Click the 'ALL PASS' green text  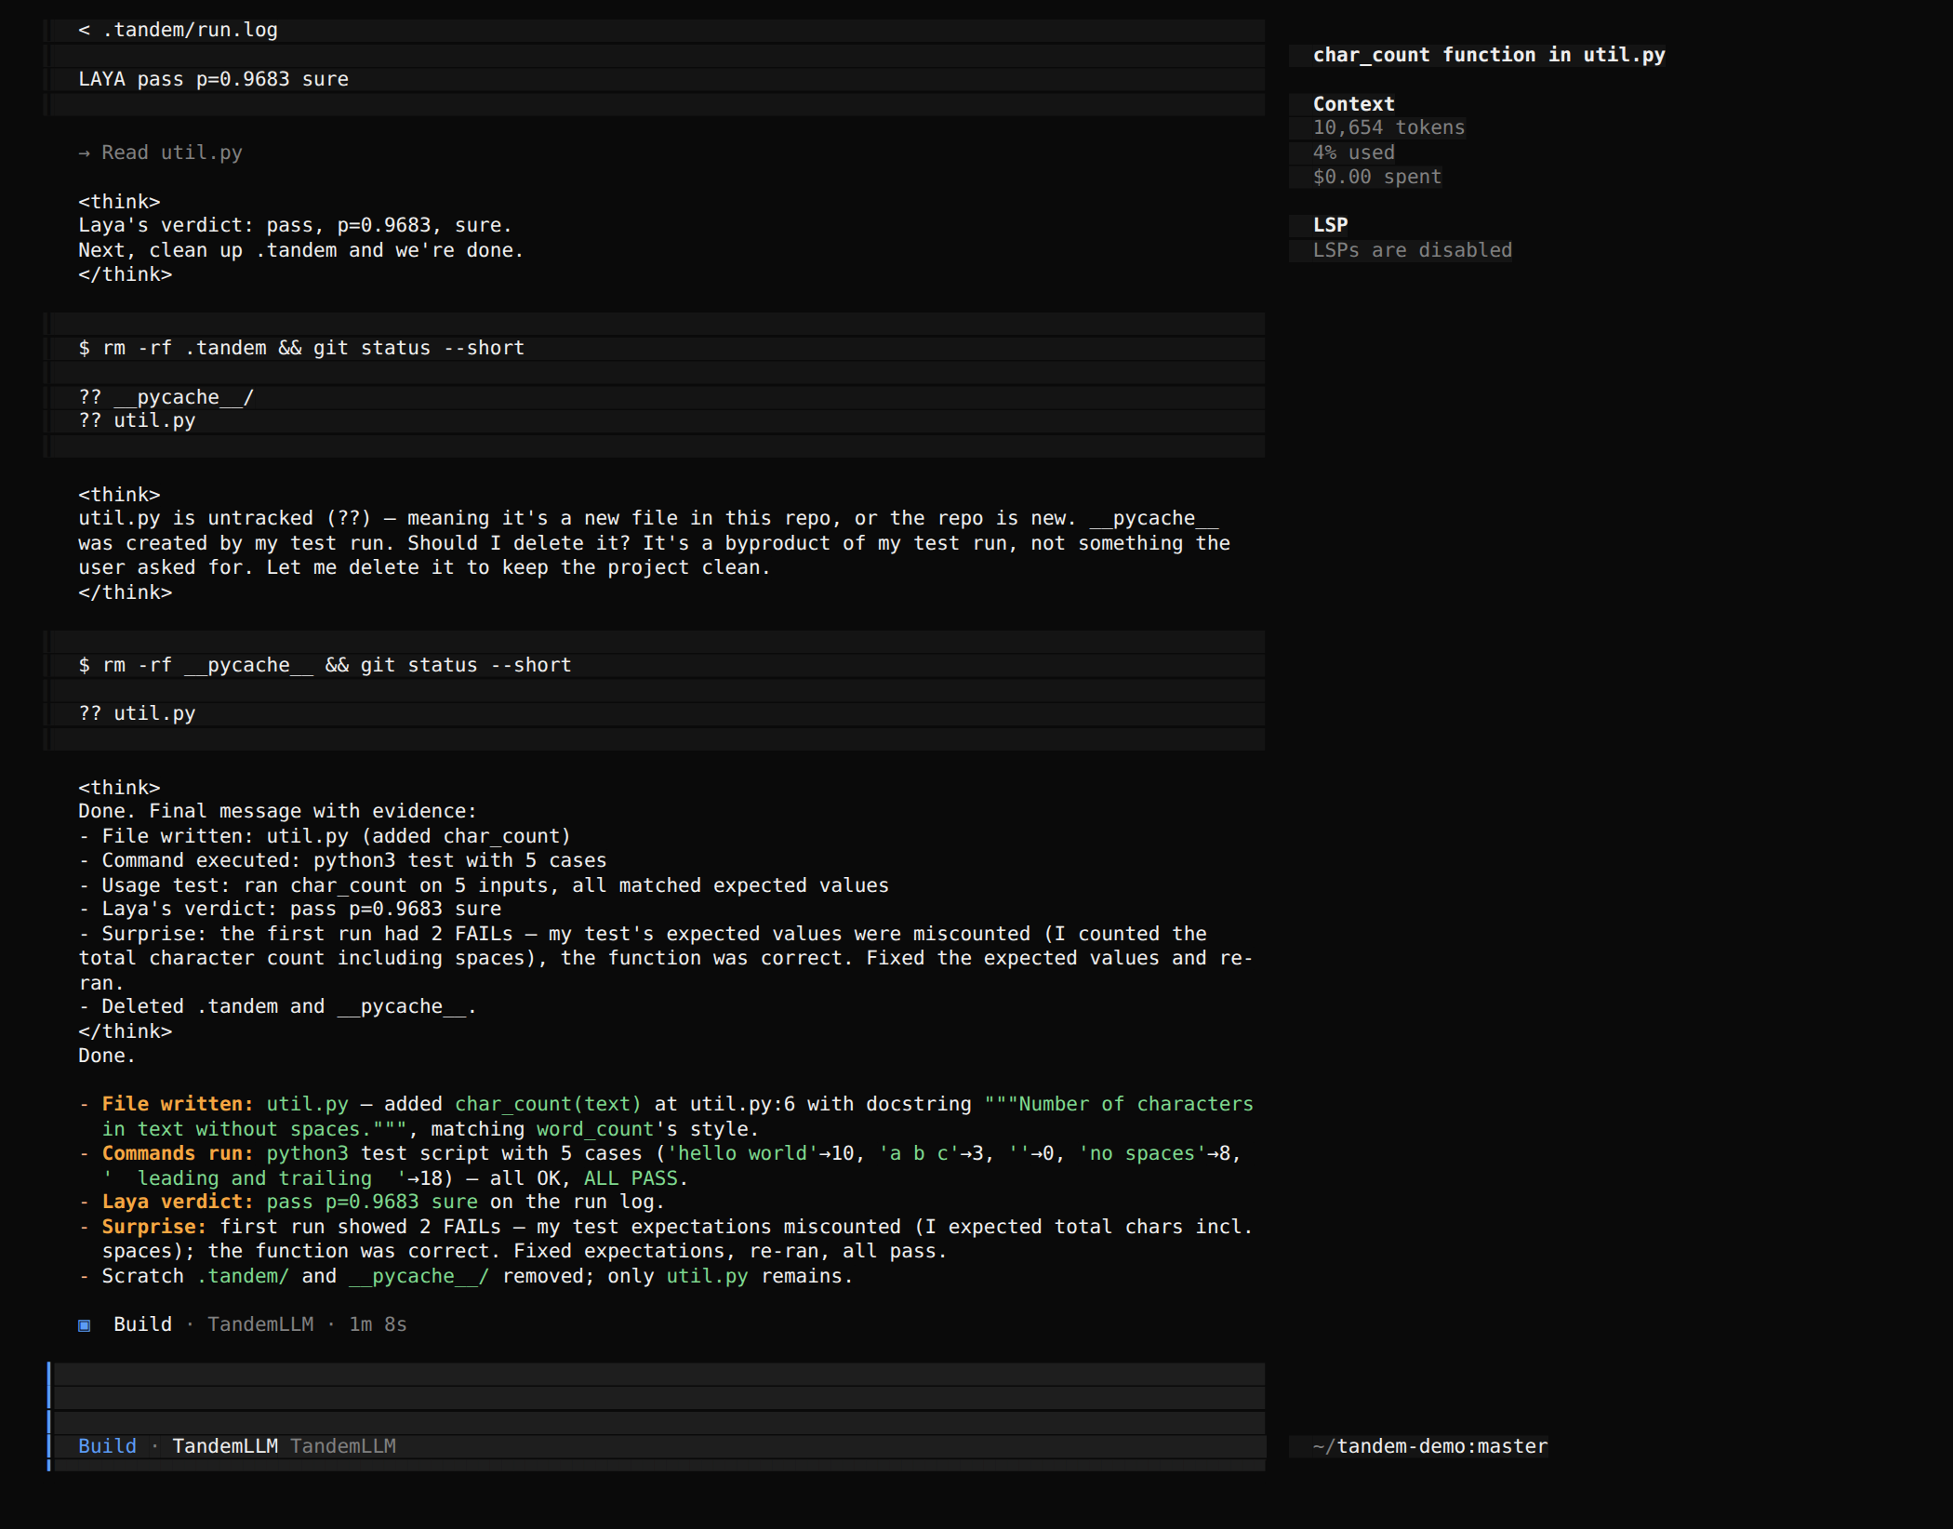click(x=631, y=1178)
